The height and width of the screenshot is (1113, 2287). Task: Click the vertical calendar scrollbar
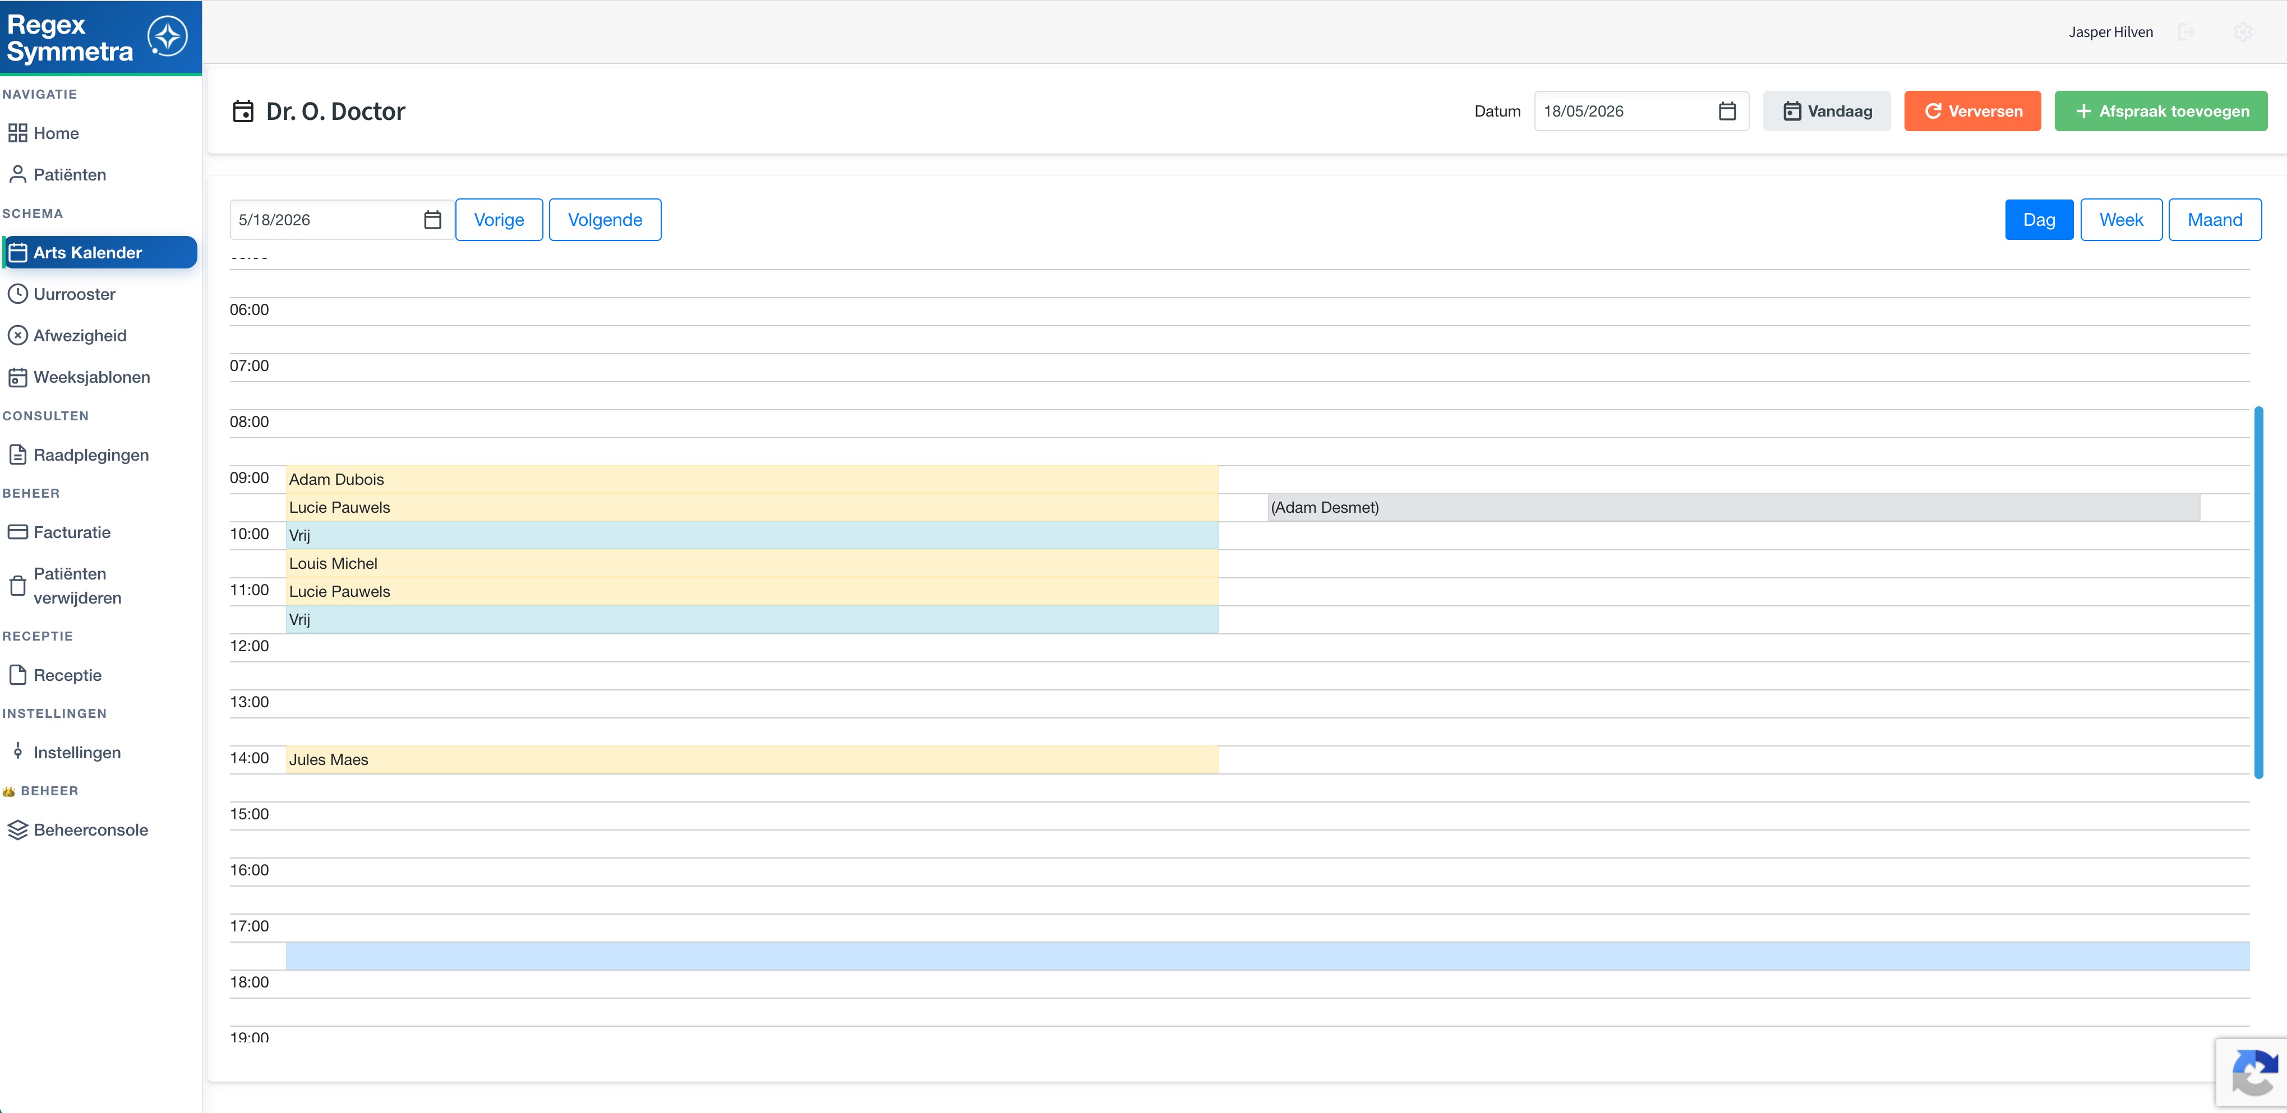2258,592
